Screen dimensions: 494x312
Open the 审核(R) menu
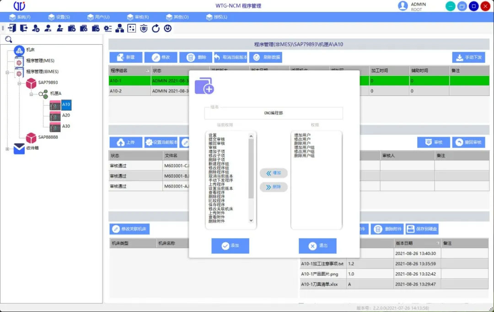pyautogui.click(x=138, y=17)
